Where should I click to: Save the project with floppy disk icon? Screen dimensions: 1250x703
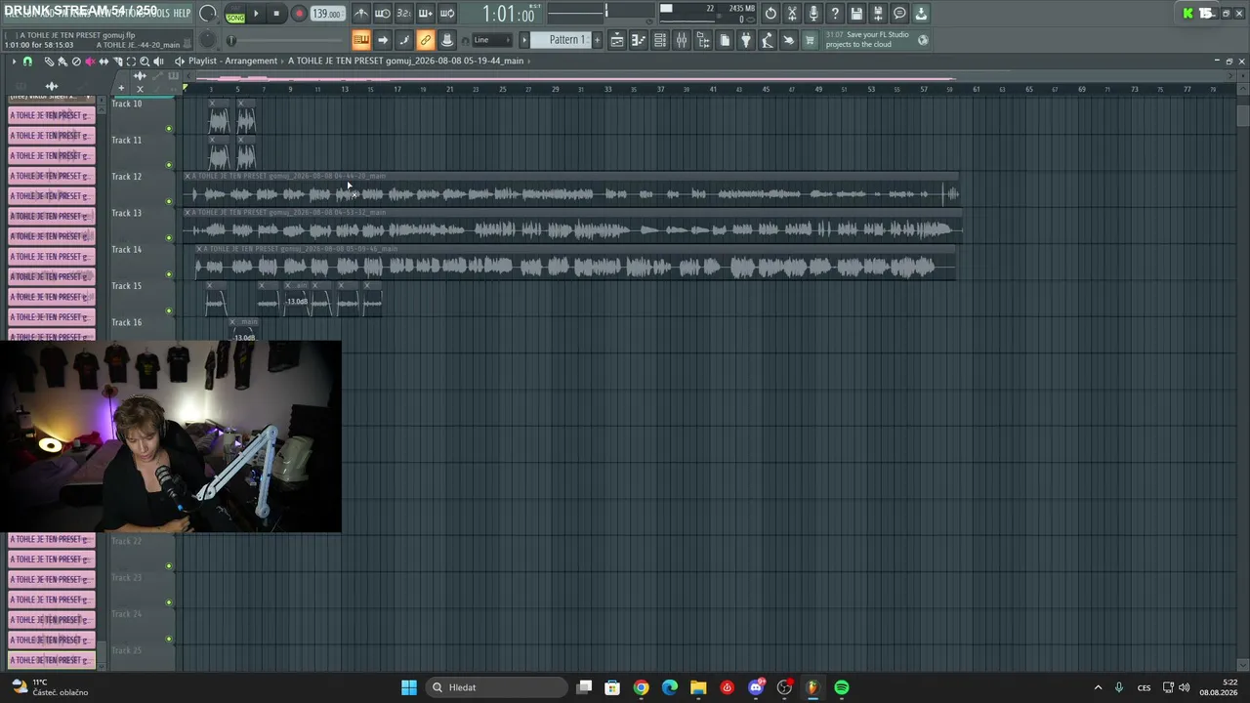point(856,14)
